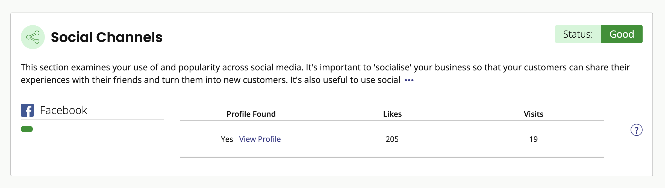Select the likes value 205
The width and height of the screenshot is (665, 188).
pyautogui.click(x=392, y=139)
